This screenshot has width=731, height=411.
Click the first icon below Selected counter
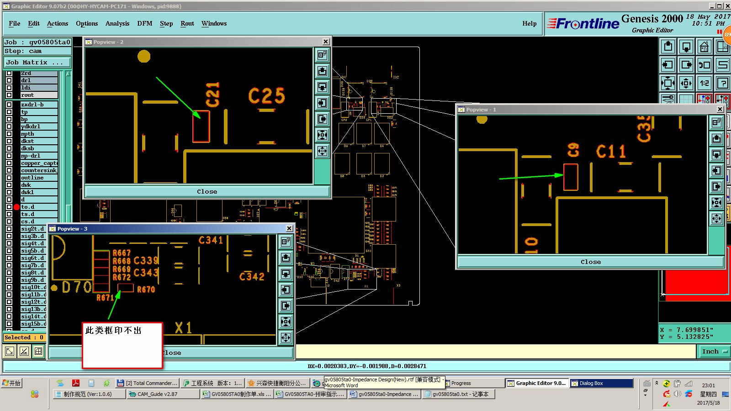[x=10, y=351]
